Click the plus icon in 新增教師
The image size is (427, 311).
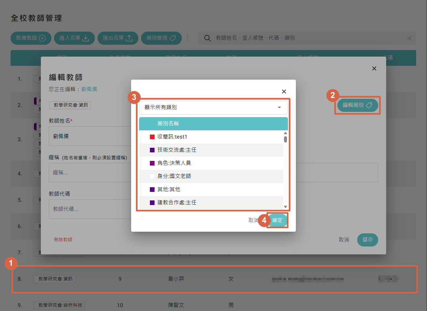[42, 38]
